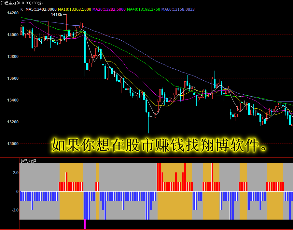
Task: Click the 13000 price axis label
Action: click(x=13, y=144)
